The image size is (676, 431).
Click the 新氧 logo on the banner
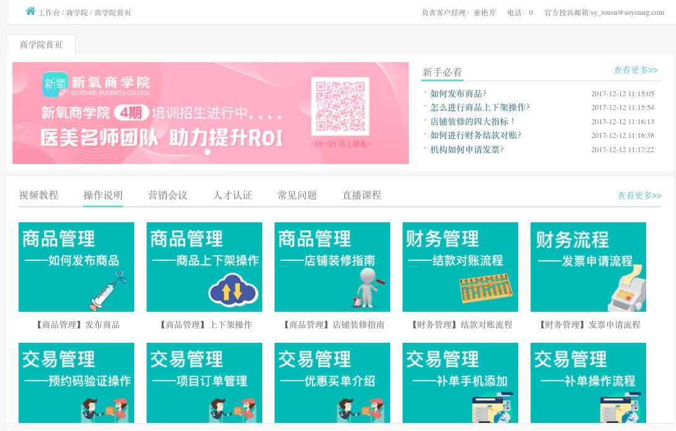[x=55, y=84]
